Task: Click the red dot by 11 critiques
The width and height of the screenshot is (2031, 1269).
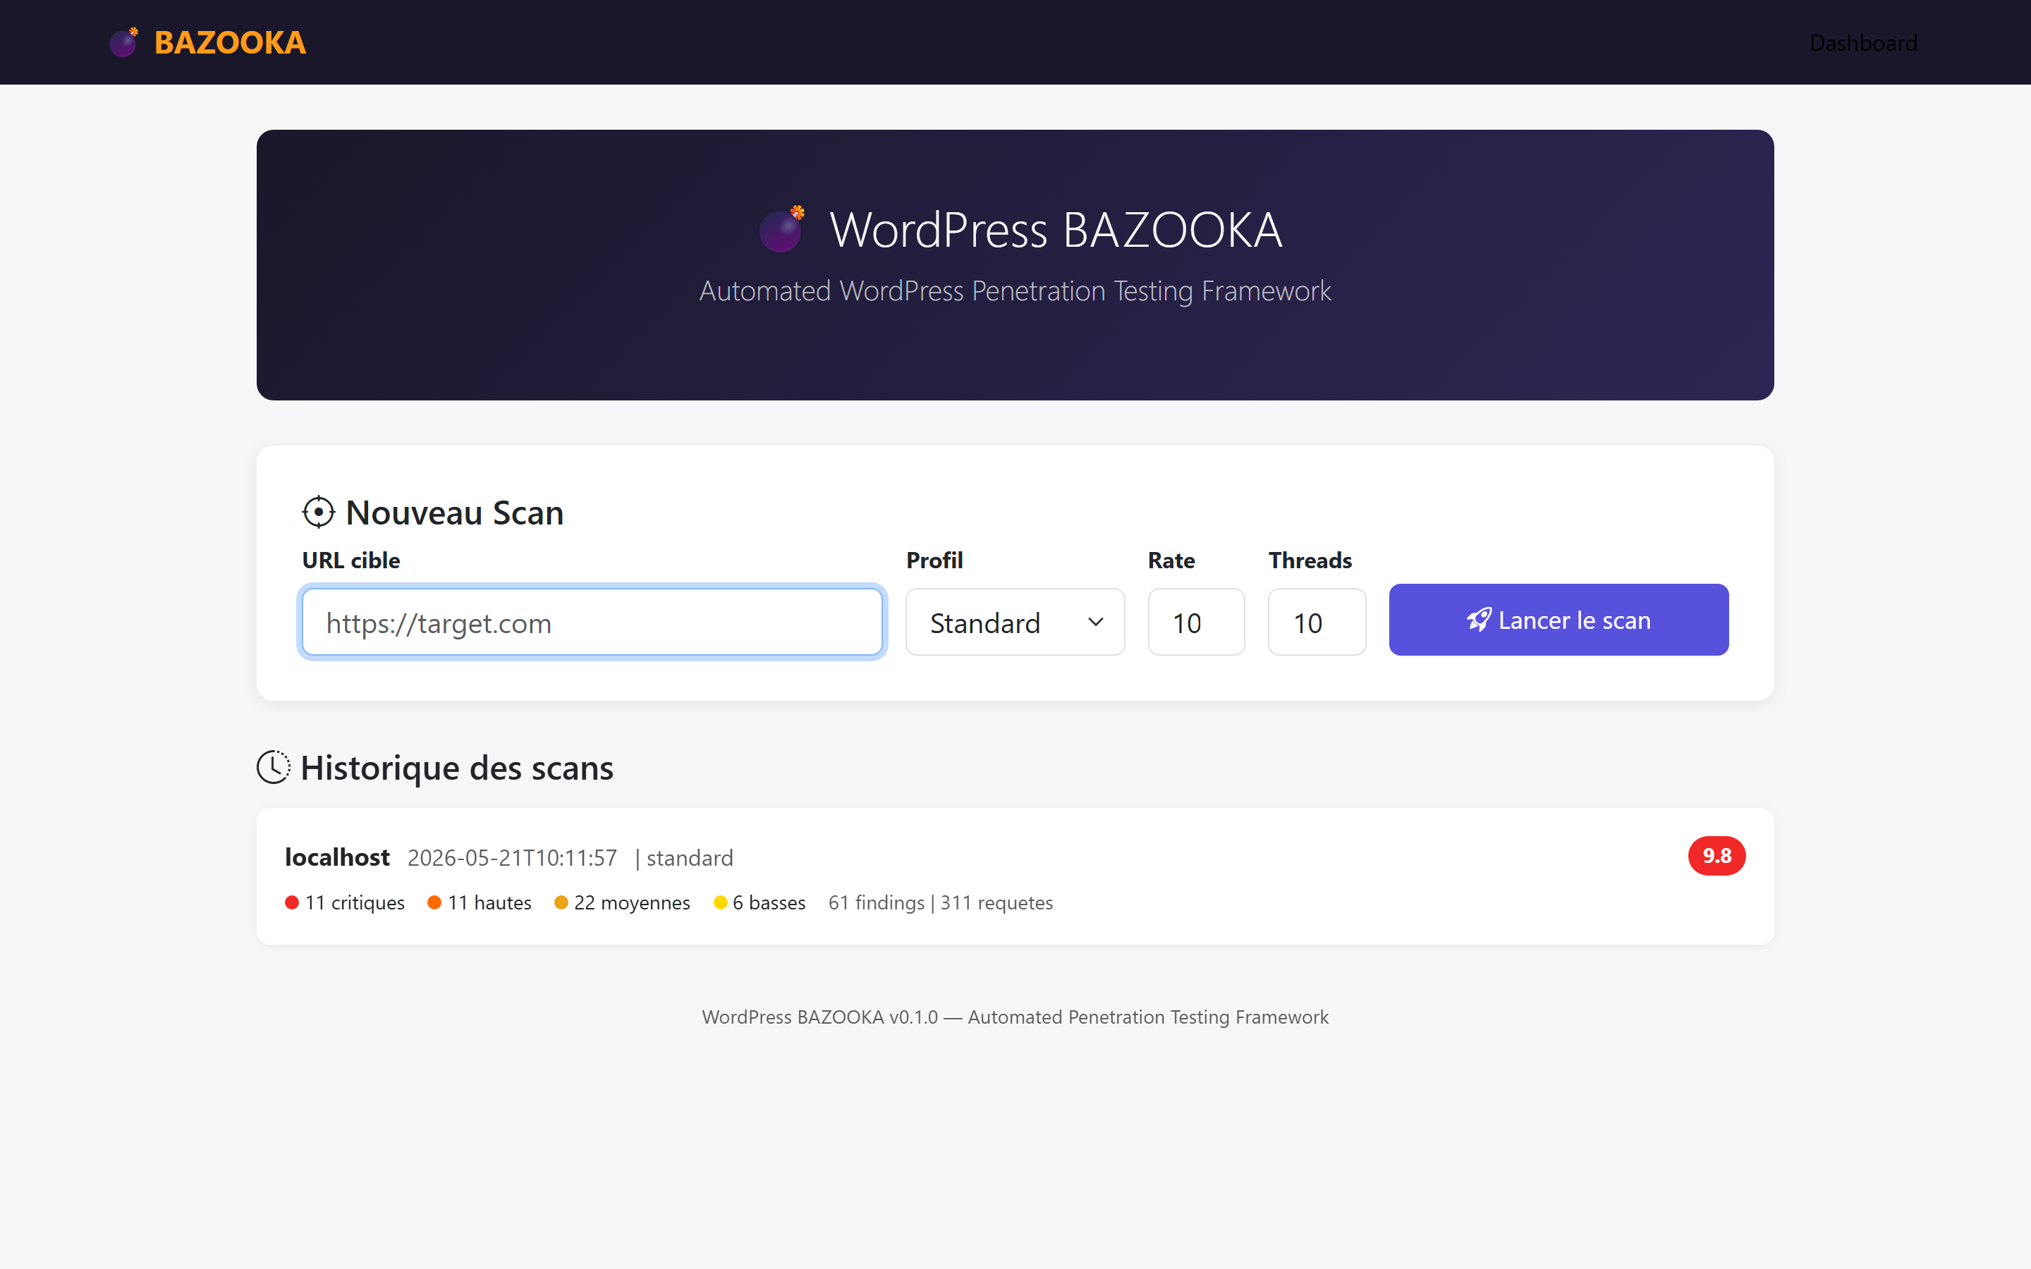Action: point(292,902)
